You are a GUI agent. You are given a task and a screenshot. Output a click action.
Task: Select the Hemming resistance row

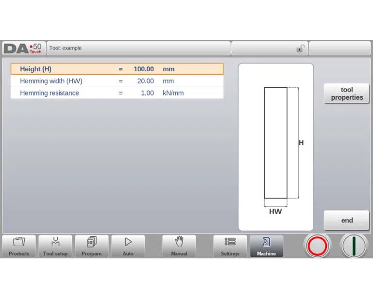(x=117, y=93)
